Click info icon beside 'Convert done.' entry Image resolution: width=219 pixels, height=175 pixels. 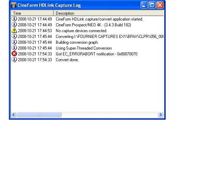coord(14,59)
